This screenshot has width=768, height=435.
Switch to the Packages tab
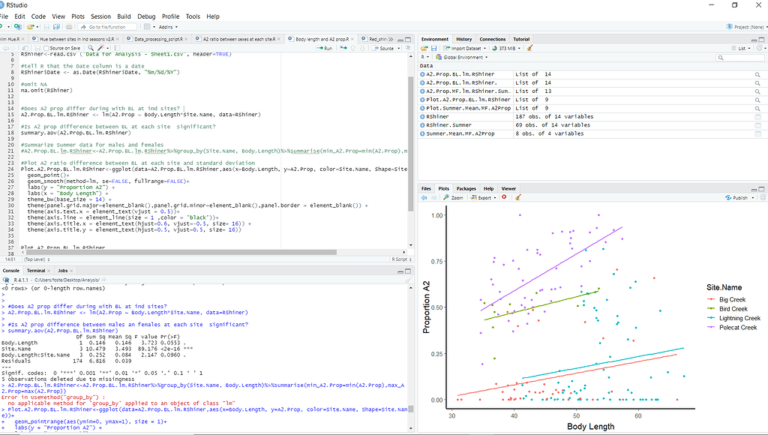click(x=466, y=188)
